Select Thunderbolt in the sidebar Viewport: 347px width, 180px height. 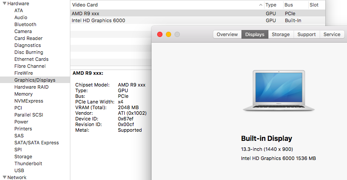click(x=28, y=163)
